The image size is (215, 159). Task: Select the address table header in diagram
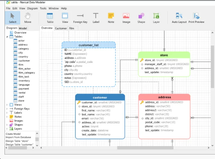(164, 97)
